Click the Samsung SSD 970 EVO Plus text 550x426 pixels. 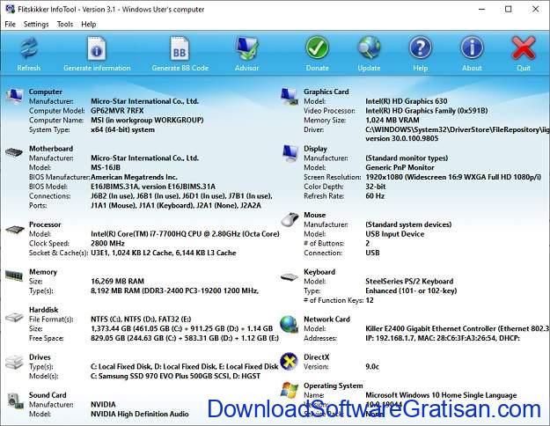click(175, 376)
